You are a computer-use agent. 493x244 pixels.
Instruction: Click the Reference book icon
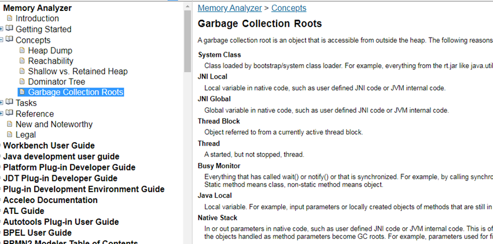point(9,113)
